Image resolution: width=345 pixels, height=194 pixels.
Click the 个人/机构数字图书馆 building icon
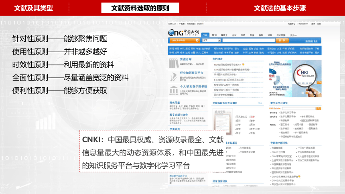coord(174,90)
